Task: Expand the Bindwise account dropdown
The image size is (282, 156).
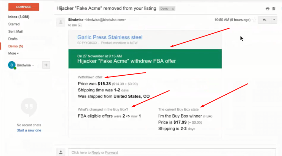Action: click(33, 65)
